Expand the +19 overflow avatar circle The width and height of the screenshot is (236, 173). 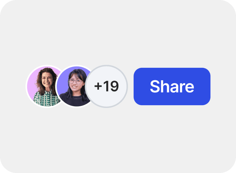coord(107,86)
